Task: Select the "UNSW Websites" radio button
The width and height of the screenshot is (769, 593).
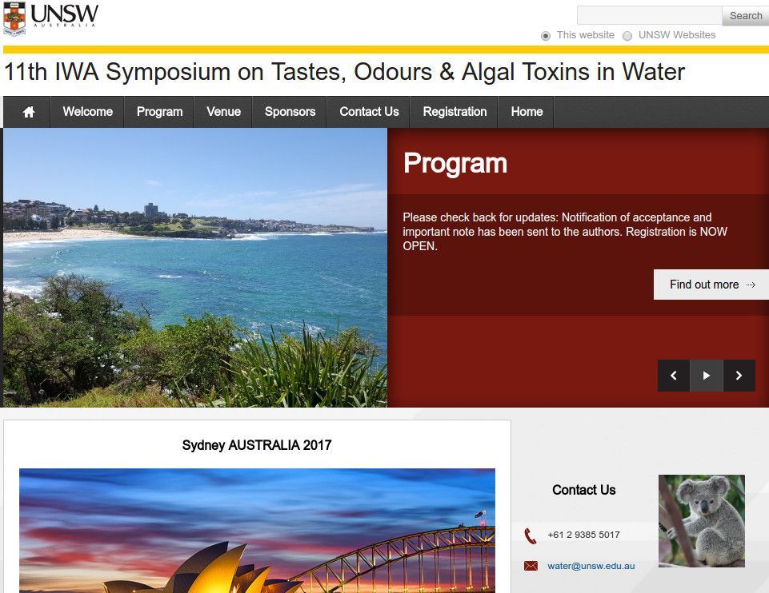Action: click(x=627, y=36)
